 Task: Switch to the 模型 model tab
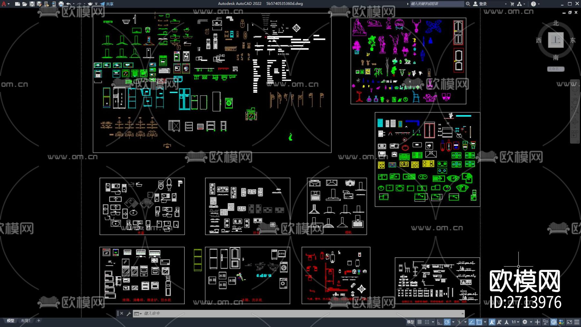point(11,321)
